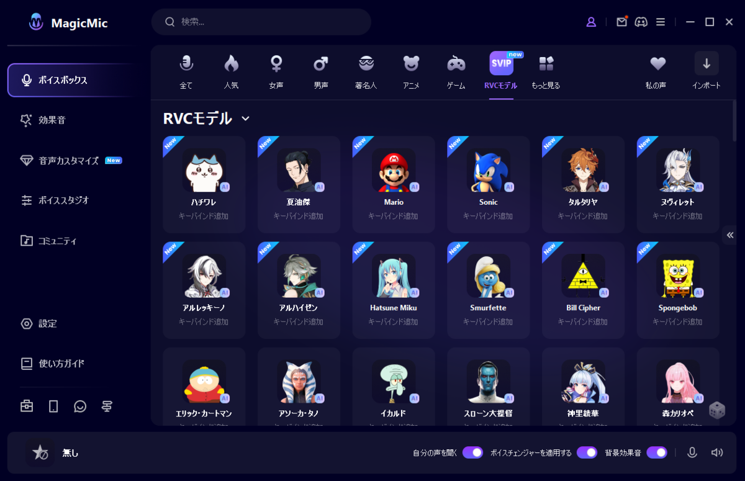745x481 pixels.
Task: Click the random voice dice icon
Action: (716, 410)
